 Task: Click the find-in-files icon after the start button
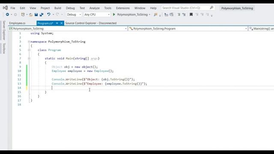(155, 15)
